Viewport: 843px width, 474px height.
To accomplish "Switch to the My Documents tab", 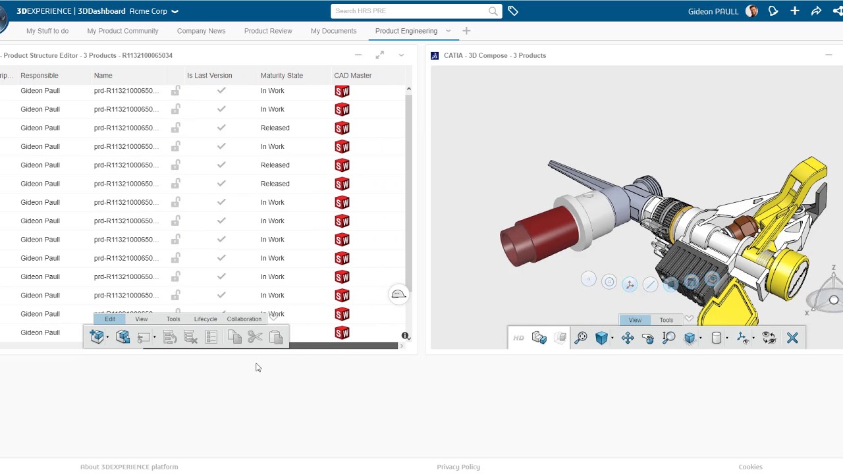I will [x=333, y=31].
